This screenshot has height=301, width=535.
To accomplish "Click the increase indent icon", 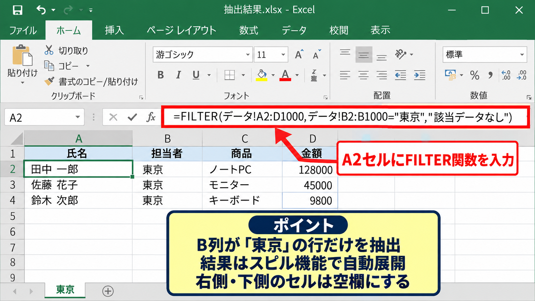I will (419, 75).
